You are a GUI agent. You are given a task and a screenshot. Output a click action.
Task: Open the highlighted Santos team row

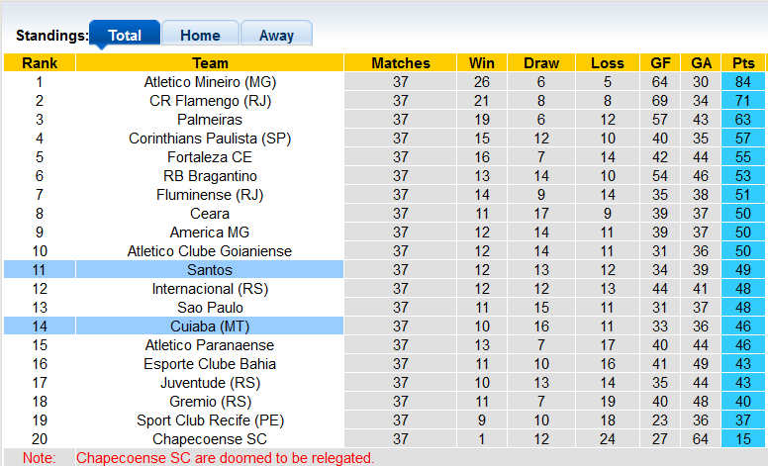(x=210, y=270)
